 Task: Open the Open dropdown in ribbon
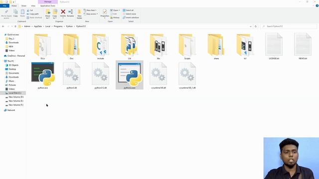115,10
